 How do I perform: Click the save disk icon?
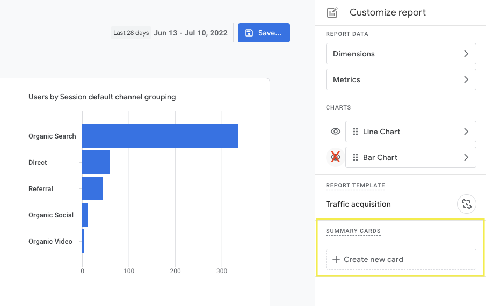coord(249,33)
